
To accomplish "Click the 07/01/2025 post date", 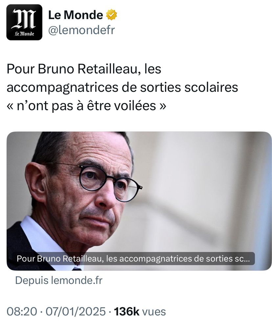I will pos(76,311).
